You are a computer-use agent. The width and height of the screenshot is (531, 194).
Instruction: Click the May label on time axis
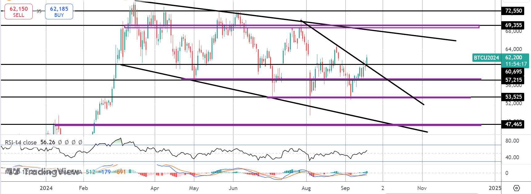[194, 188]
